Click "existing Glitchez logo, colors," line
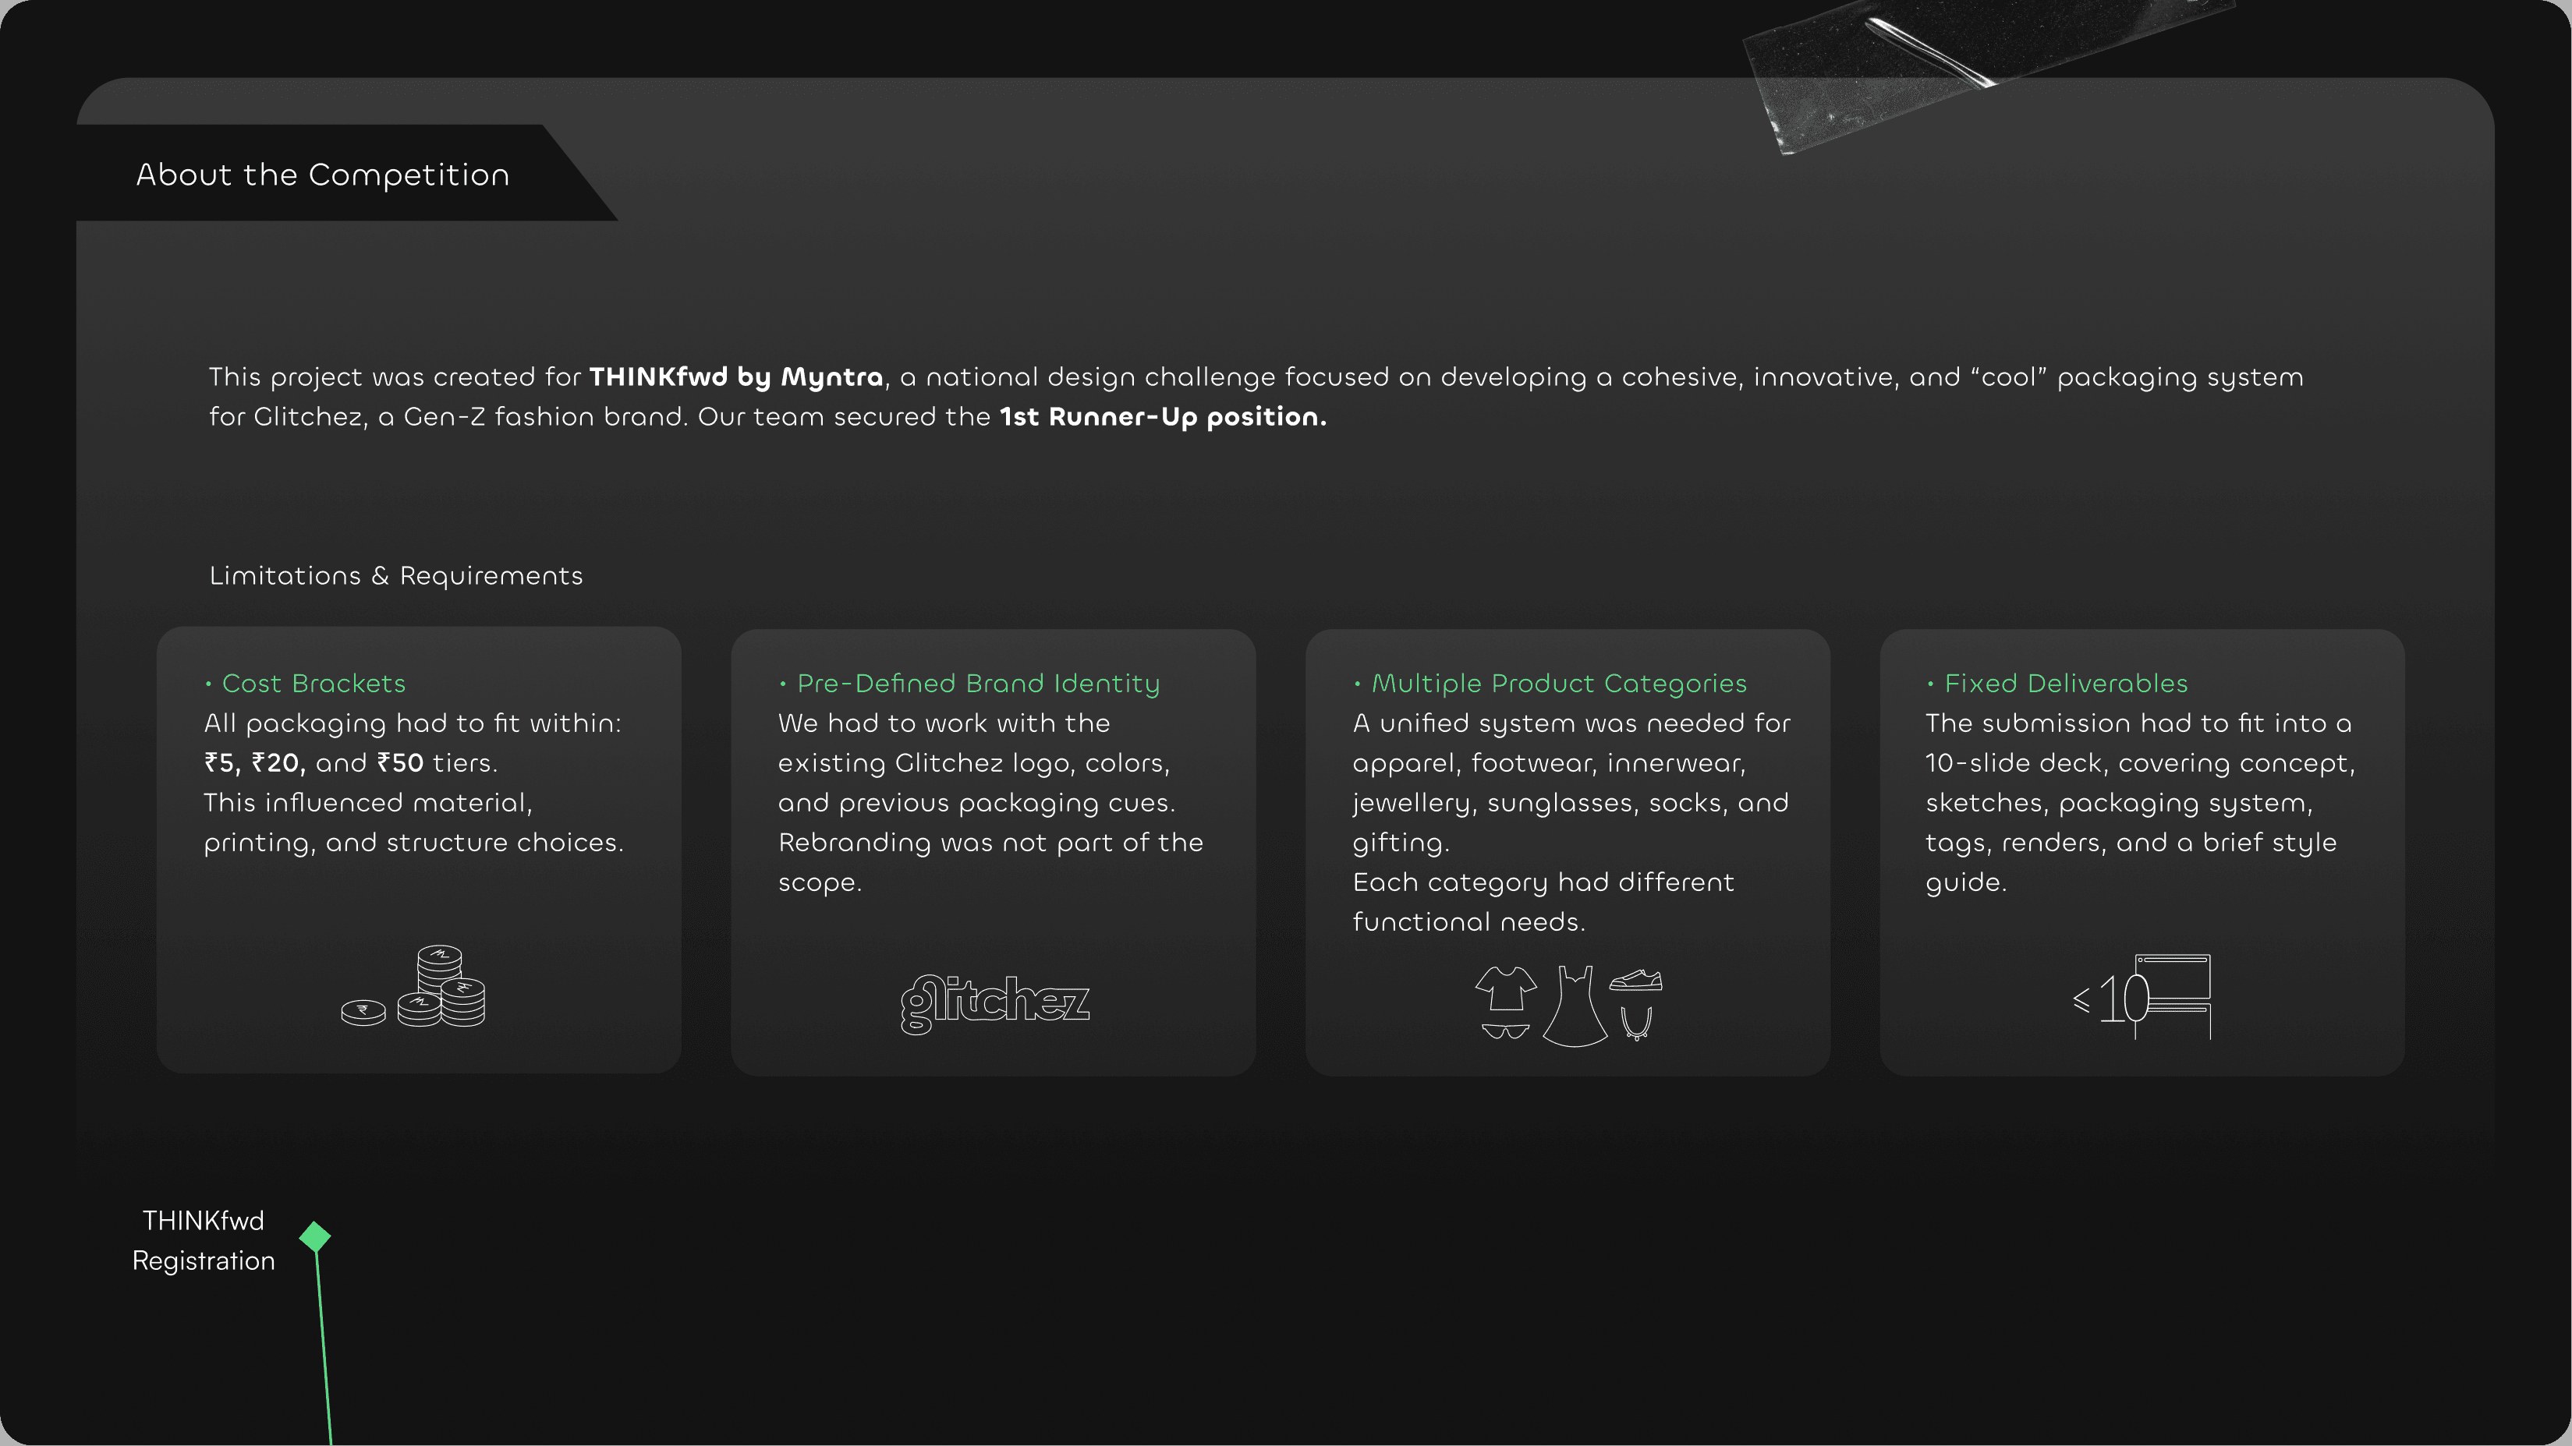The image size is (2572, 1446). click(973, 763)
